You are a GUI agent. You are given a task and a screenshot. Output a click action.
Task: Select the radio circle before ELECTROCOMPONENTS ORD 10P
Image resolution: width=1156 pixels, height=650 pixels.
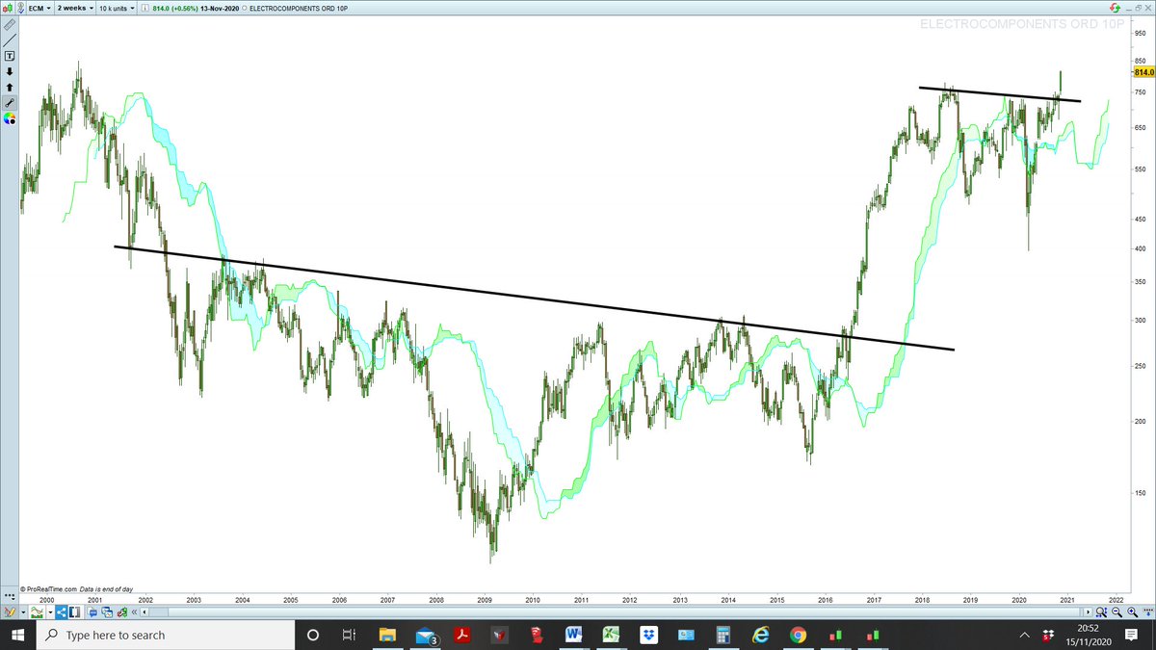click(244, 8)
